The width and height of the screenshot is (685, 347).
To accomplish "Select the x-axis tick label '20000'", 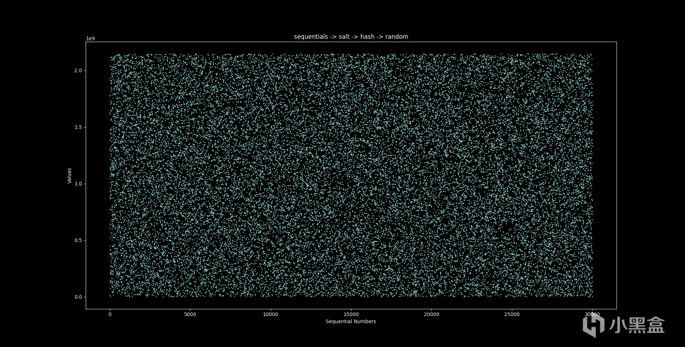I will [431, 314].
